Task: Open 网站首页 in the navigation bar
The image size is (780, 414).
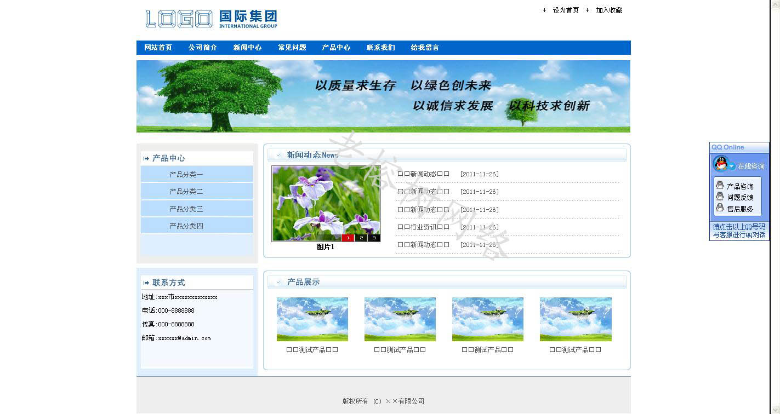Action: (158, 48)
